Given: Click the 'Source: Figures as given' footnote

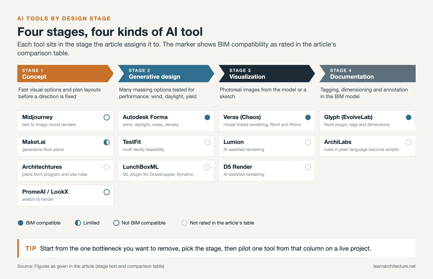Looking at the screenshot, I should click(x=91, y=266).
